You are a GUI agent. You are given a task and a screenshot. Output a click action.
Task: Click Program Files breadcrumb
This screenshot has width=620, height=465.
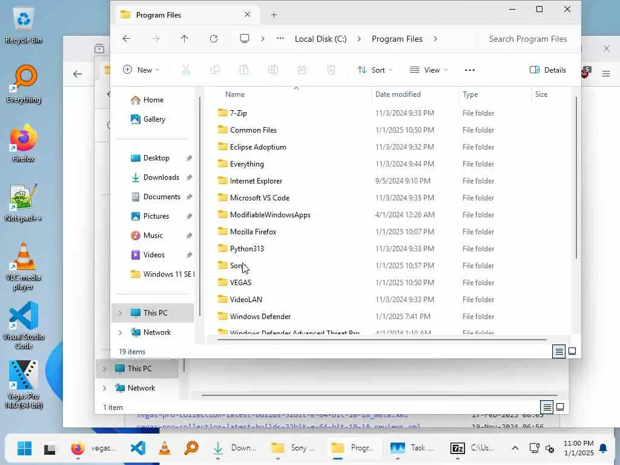click(397, 39)
